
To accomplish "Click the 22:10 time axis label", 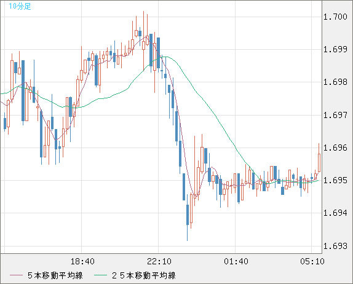I will 159,261.
